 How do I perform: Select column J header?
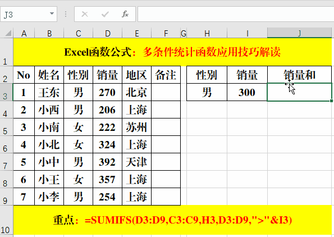tap(300, 33)
